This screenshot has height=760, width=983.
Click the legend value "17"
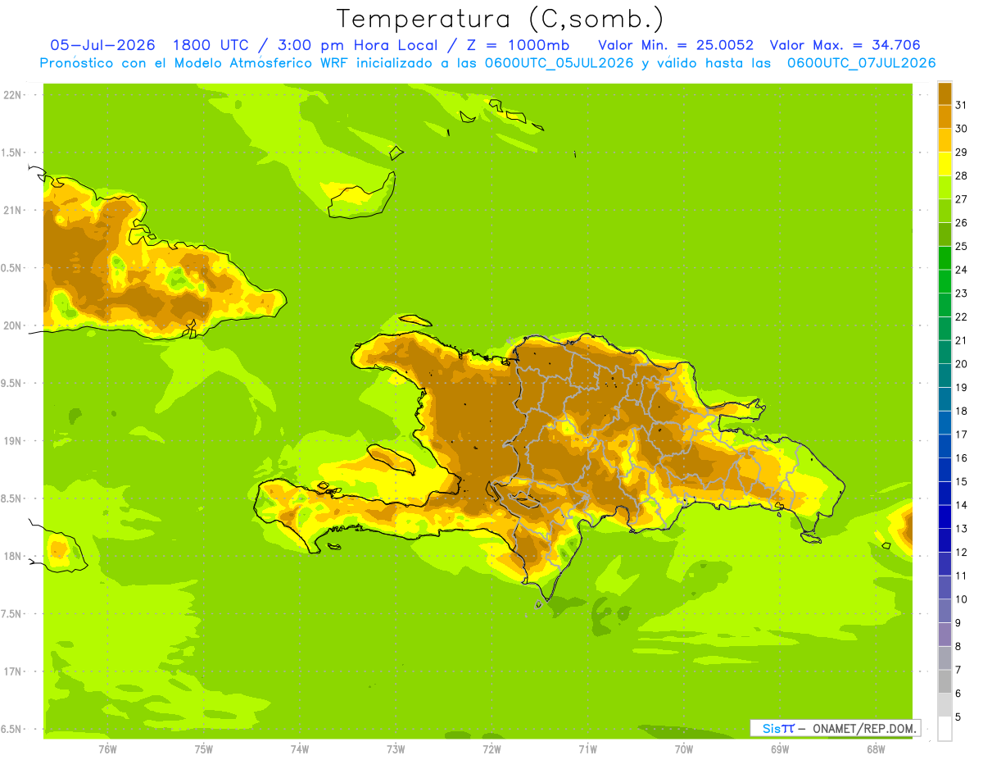click(x=961, y=435)
